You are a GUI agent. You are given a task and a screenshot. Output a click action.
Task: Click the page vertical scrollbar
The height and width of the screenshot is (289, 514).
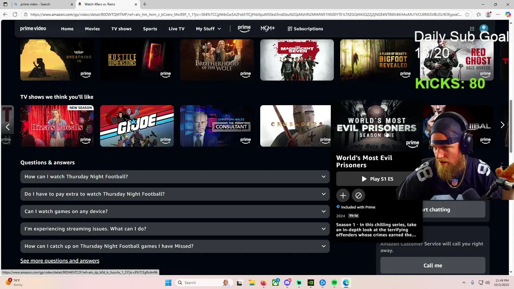511,126
